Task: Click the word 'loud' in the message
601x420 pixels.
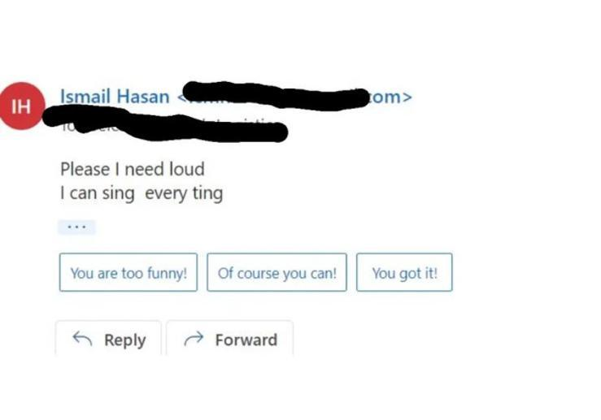Action: pyautogui.click(x=187, y=169)
